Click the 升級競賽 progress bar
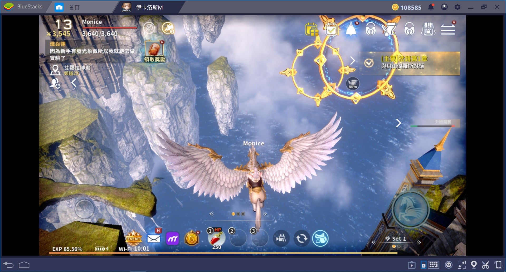This screenshot has width=506, height=272. 432,126
